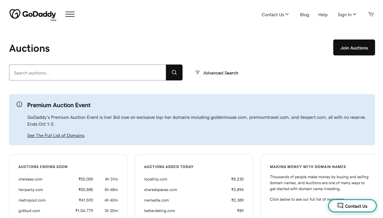
Task: Open the Blog page
Action: 304,15
